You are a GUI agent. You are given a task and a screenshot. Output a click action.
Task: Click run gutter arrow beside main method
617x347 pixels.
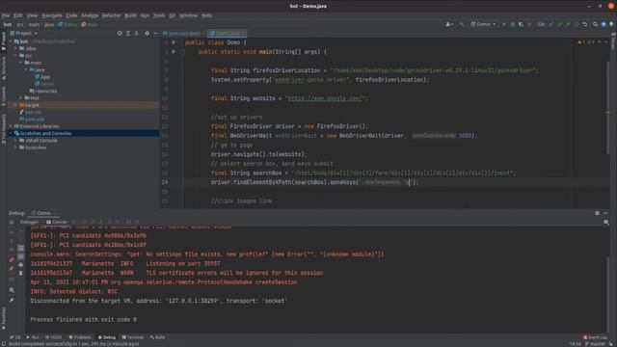tap(174, 51)
